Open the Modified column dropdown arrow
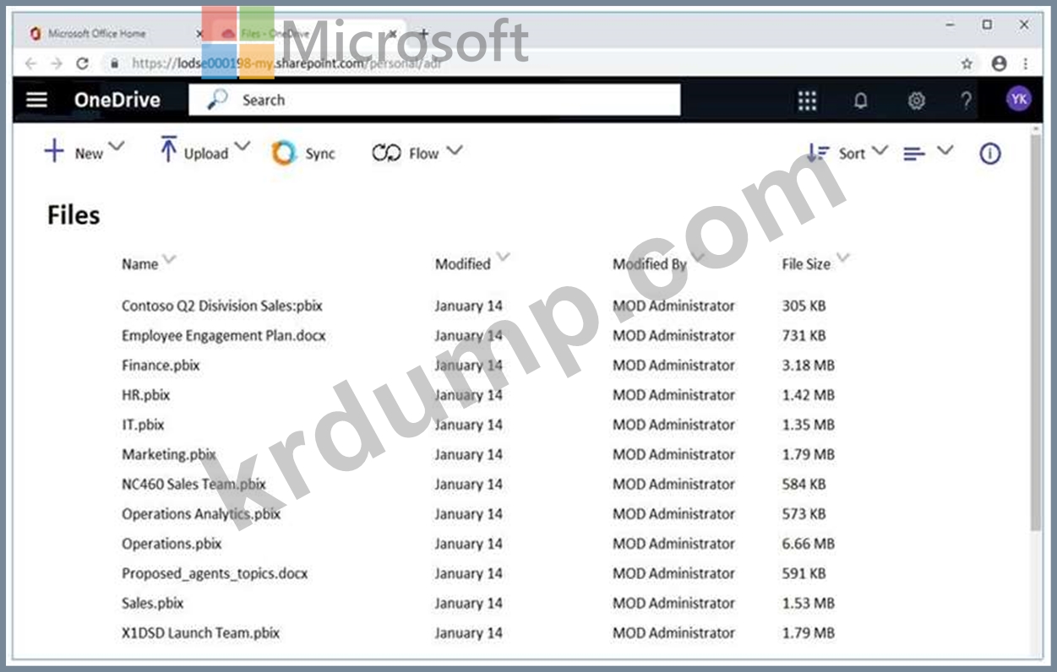The height and width of the screenshot is (672, 1057). tap(504, 257)
